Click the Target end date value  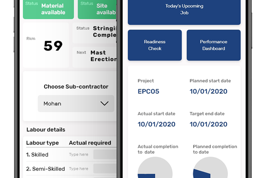[208, 124]
